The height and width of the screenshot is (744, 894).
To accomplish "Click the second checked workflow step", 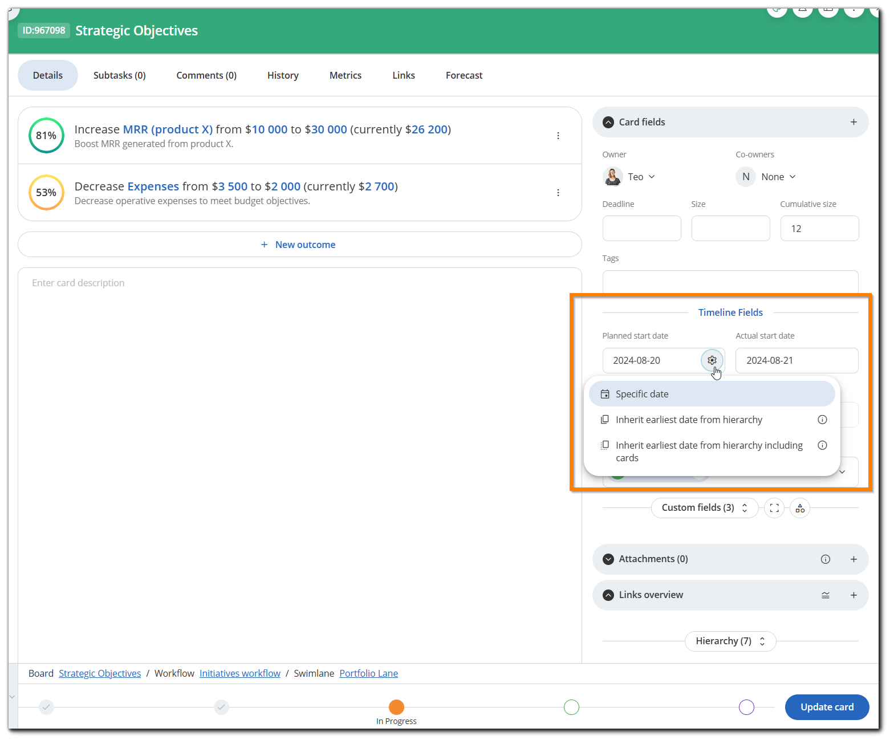I will coord(222,708).
